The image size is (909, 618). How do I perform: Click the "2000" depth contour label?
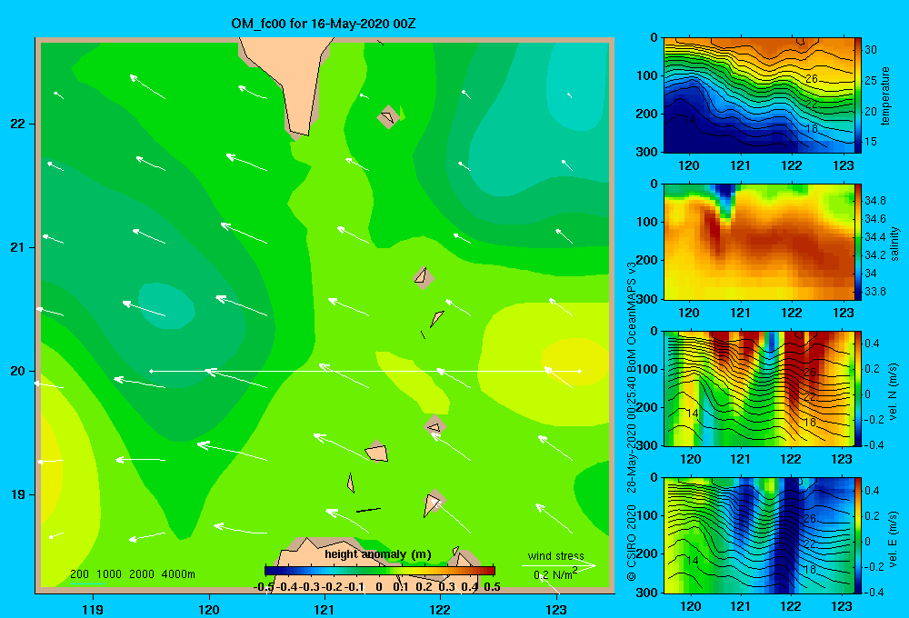(x=142, y=574)
